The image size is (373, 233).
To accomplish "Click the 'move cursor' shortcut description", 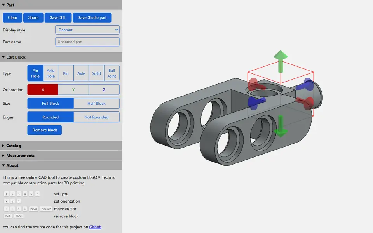I will click(x=65, y=209).
